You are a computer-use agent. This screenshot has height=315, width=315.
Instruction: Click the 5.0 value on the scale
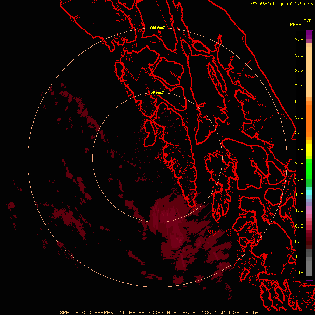[x=299, y=133]
